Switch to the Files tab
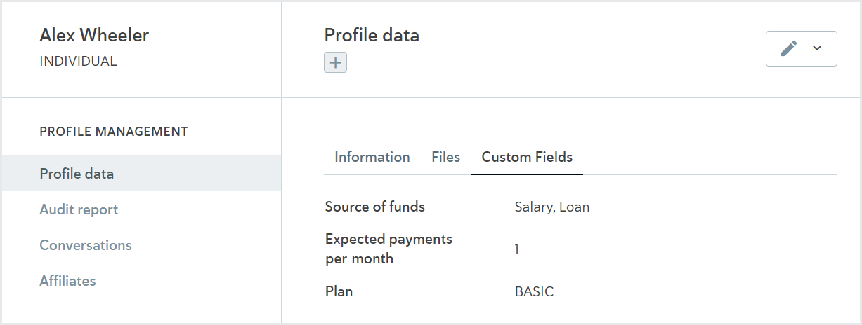The image size is (862, 325). 446,157
